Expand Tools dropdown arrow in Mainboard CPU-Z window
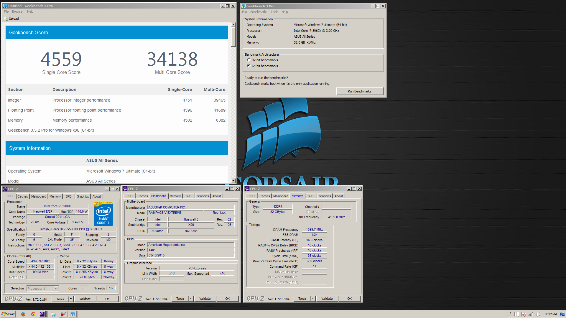This screenshot has height=318, width=566. tap(191, 299)
